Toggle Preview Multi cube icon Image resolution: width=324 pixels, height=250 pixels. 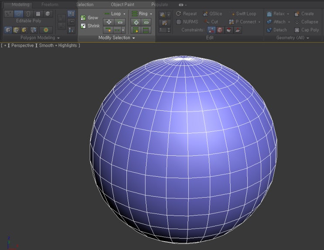24,30
